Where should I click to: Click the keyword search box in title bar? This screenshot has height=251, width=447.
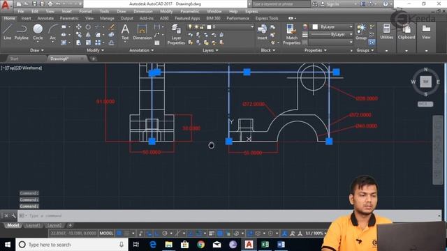(x=281, y=4)
